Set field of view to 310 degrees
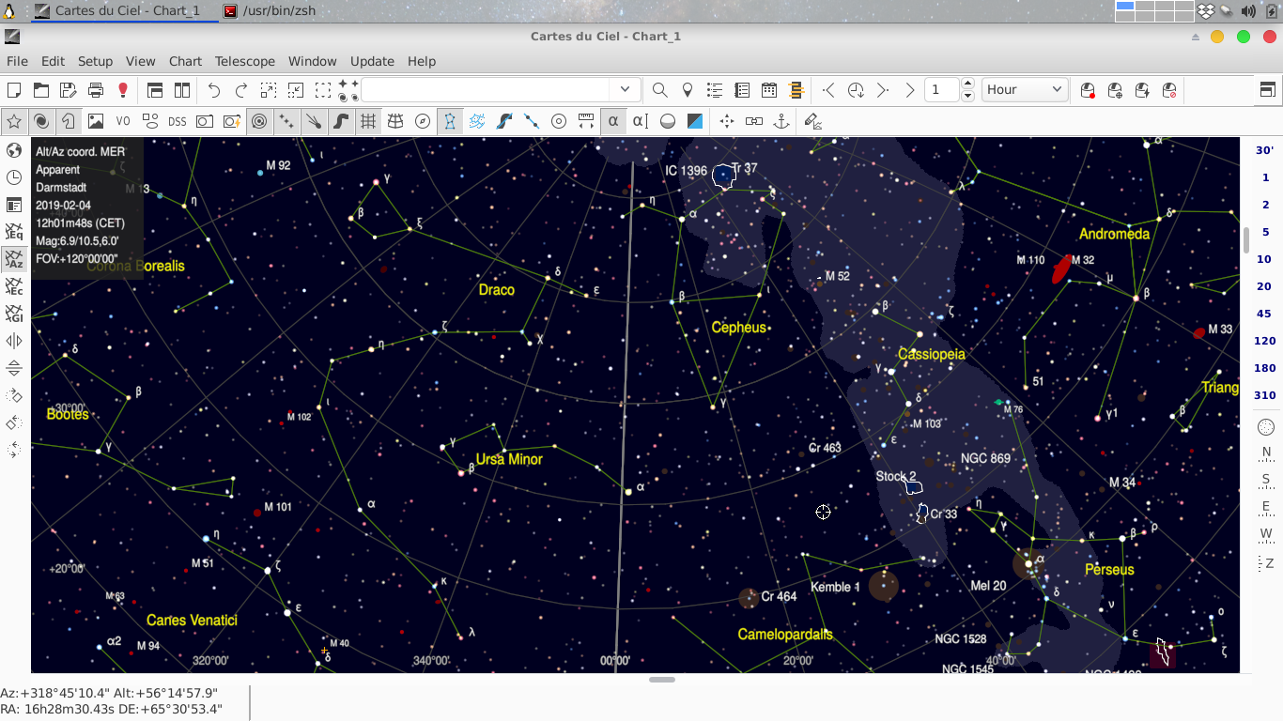The width and height of the screenshot is (1283, 721). click(x=1265, y=395)
